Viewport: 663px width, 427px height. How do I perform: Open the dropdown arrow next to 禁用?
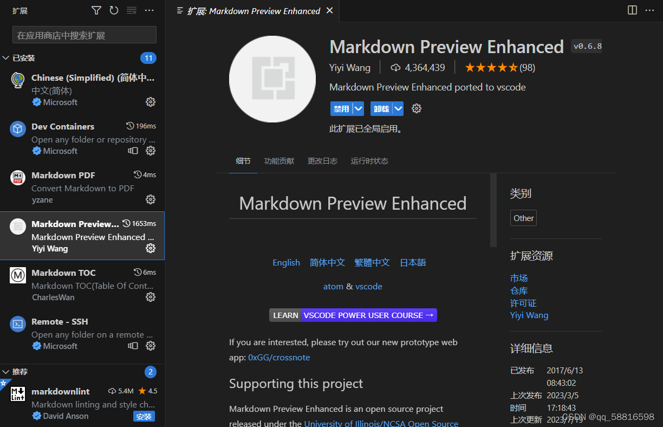tap(358, 108)
